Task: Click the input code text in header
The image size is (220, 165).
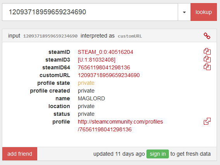Action: tap(50, 36)
